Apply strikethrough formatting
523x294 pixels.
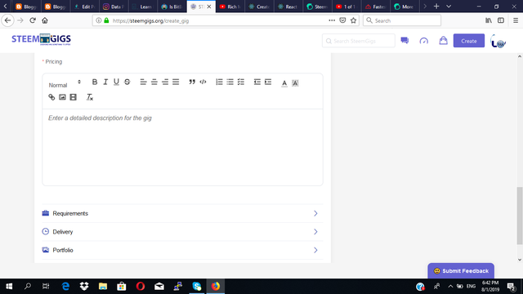(x=127, y=82)
